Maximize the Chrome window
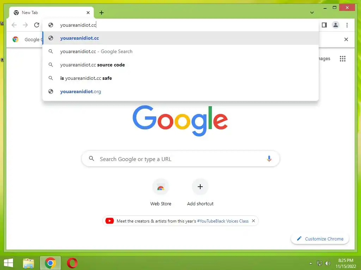This screenshot has height=270, width=361. (335, 8)
